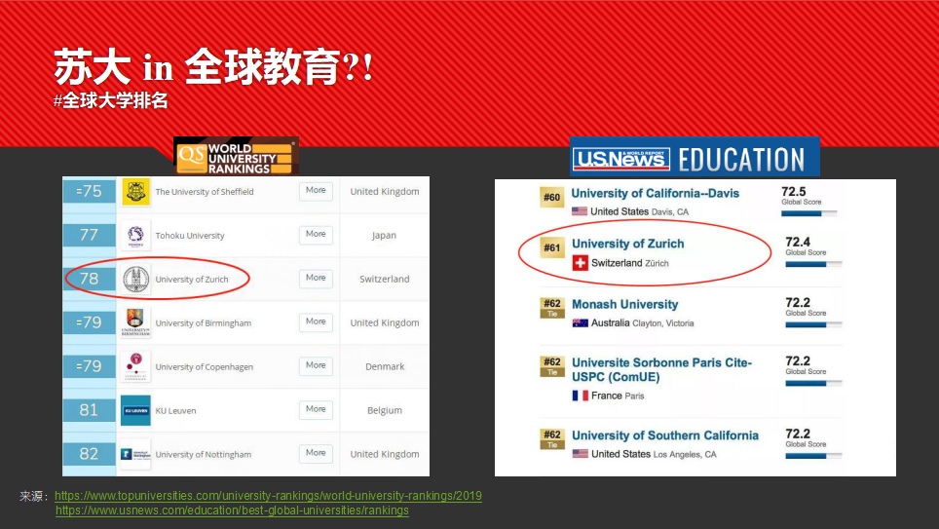Open the topuniversities.com rankings 2019 link
This screenshot has width=939, height=529.
tap(268, 496)
